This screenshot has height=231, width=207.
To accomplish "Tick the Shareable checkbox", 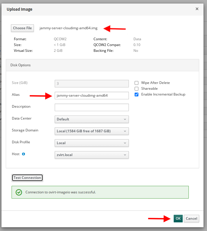I will click(137, 89).
